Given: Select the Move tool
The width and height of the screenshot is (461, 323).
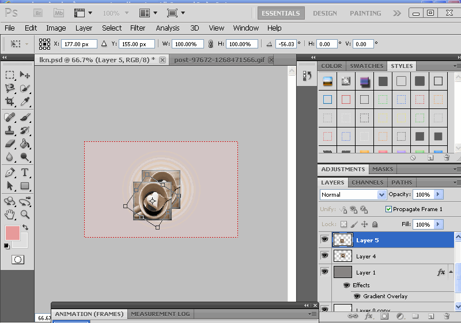Looking at the screenshot, I should click(25, 75).
